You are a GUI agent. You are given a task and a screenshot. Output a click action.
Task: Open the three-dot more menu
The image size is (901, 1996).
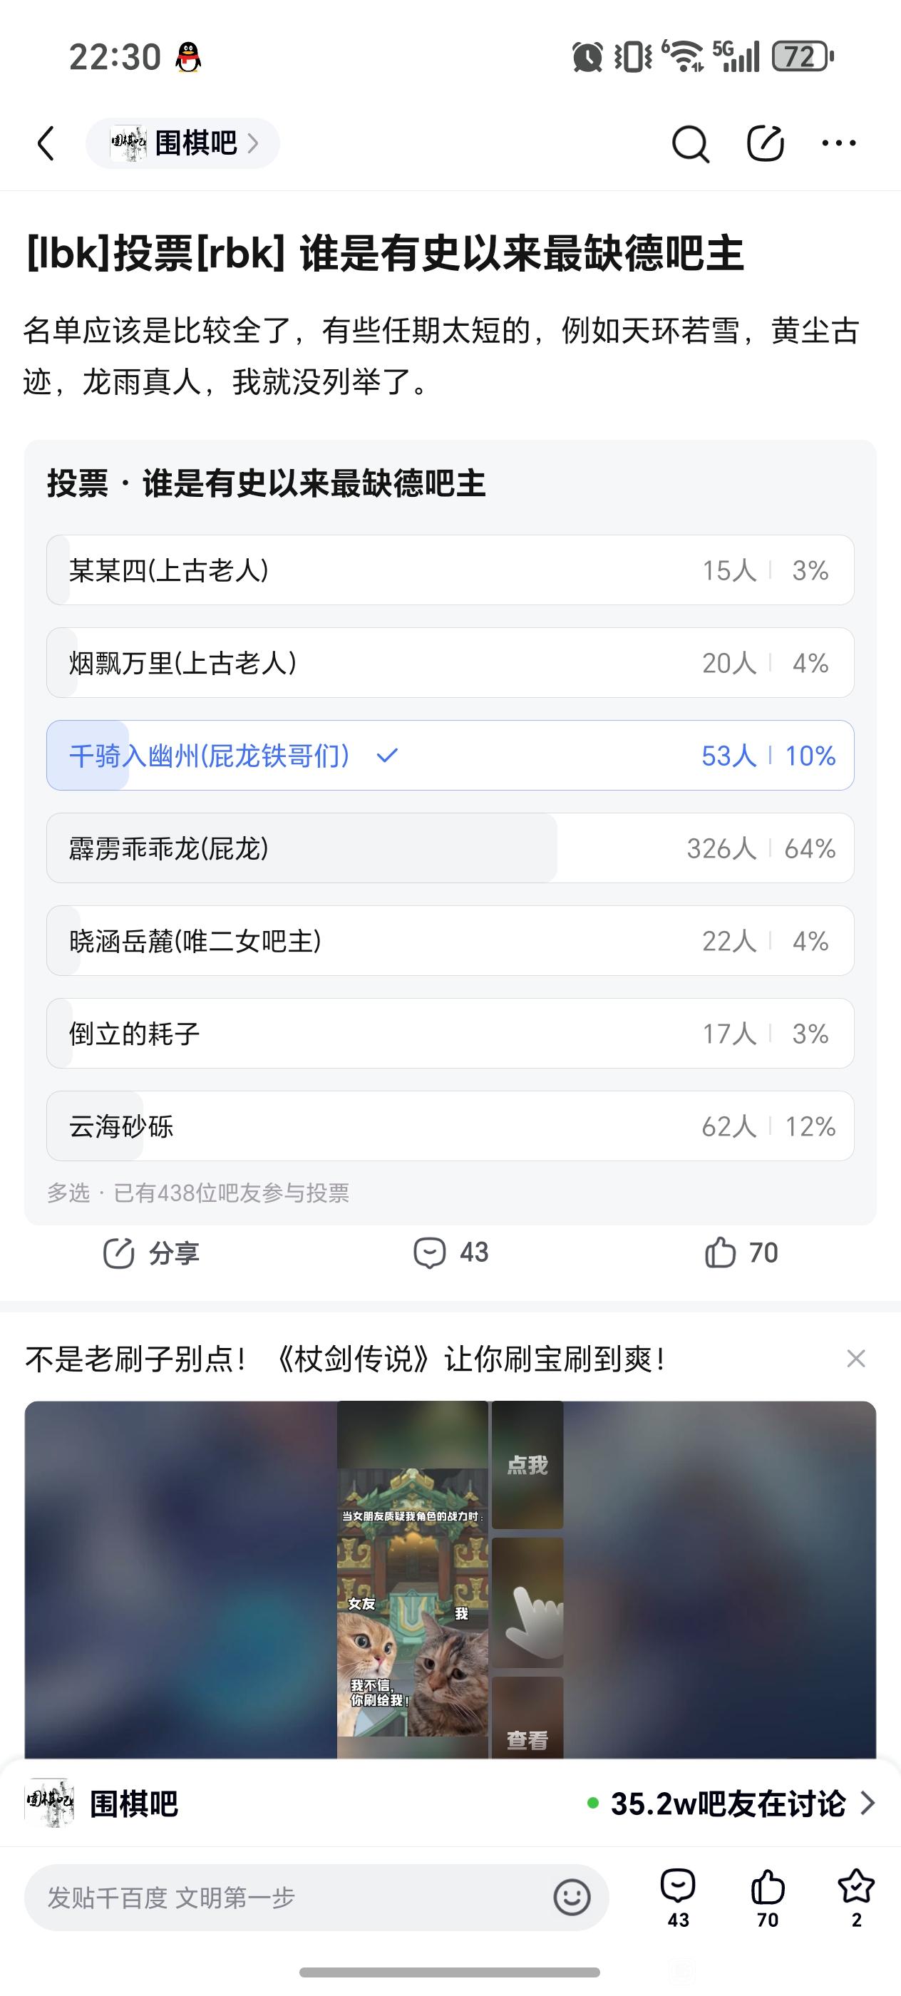click(839, 143)
